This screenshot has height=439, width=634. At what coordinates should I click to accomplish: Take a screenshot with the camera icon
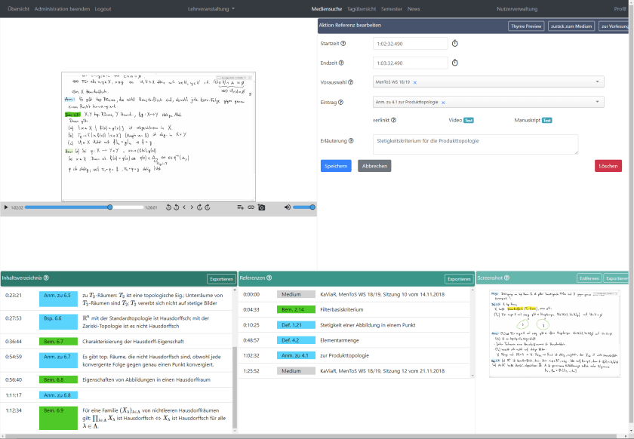point(262,207)
